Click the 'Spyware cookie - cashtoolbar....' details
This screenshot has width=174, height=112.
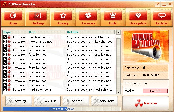91,37
